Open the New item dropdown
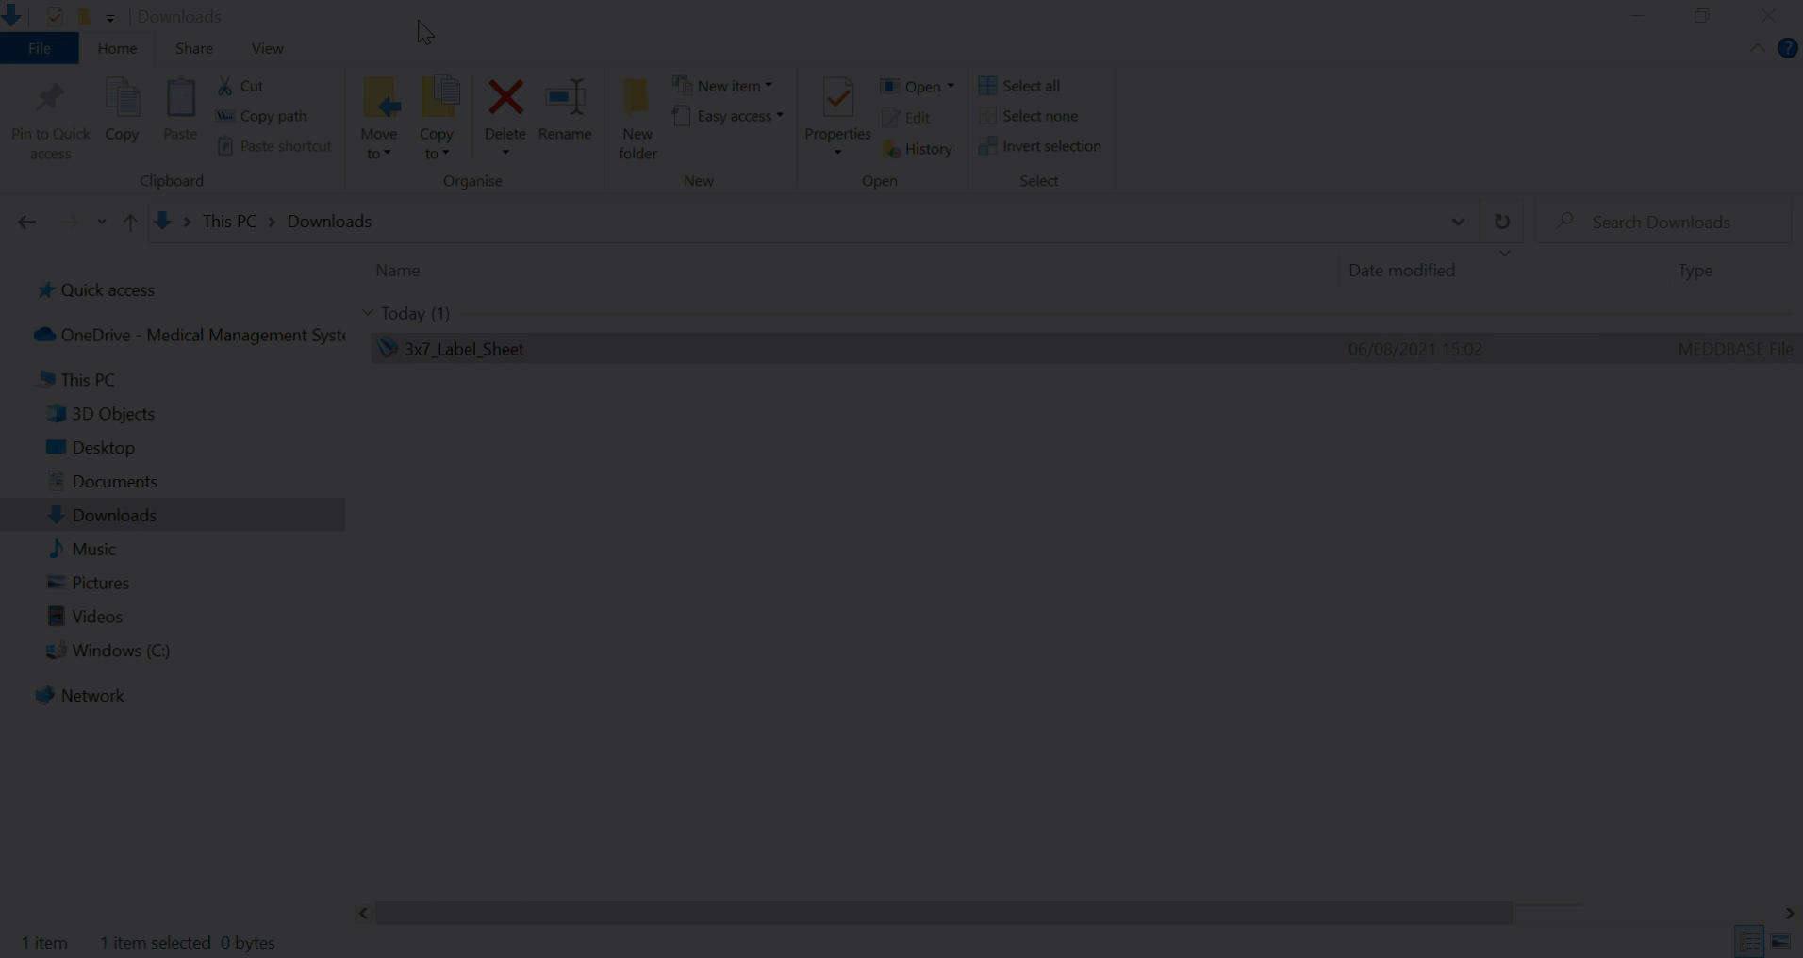The height and width of the screenshot is (958, 1803). (x=723, y=86)
